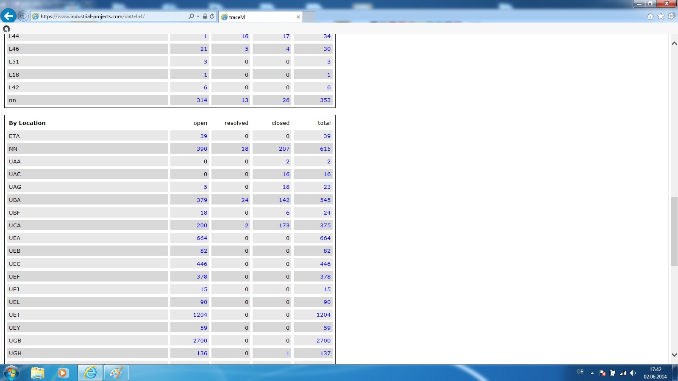Open UCA closed count 173

[x=284, y=225]
